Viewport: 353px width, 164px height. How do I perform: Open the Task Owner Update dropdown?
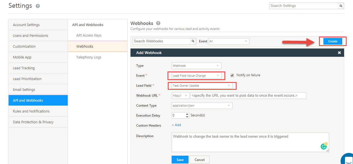(x=202, y=86)
